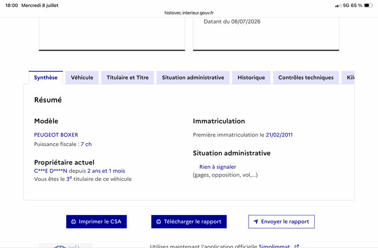Tap the battery icon in status bar
Screen dimensions: 378x248
[368, 5]
